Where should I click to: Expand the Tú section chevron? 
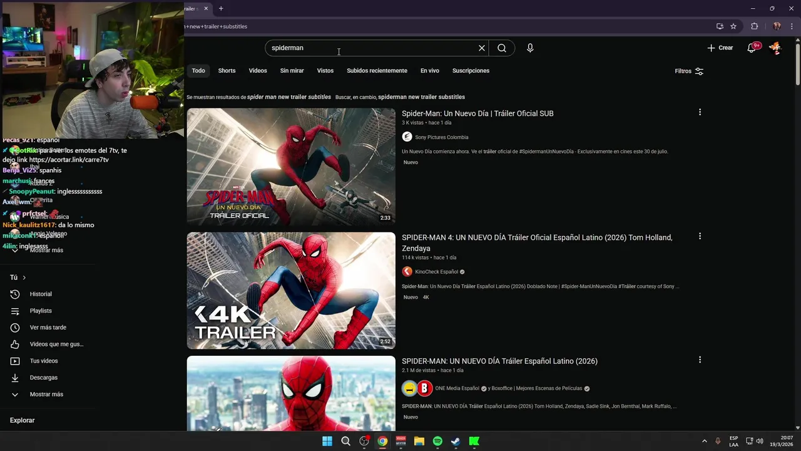(x=24, y=277)
